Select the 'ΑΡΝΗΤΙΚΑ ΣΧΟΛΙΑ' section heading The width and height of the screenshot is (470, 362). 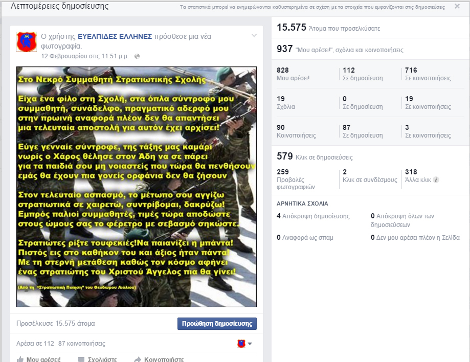[302, 204]
